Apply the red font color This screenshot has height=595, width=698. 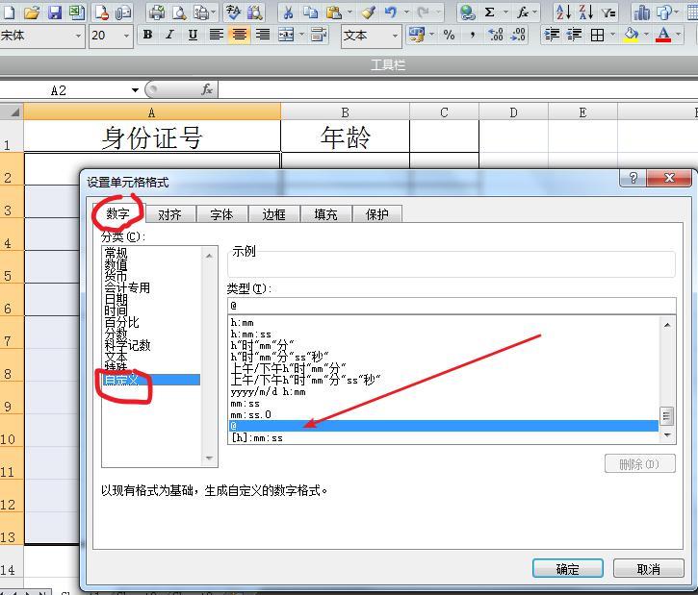[663, 35]
